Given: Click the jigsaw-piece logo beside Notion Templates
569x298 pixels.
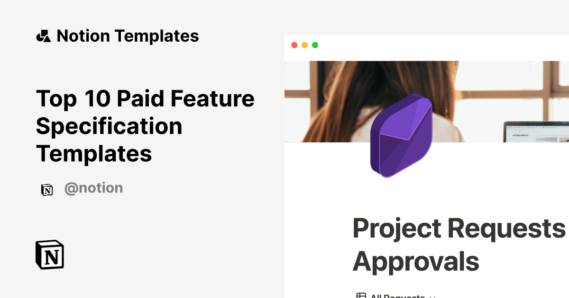Looking at the screenshot, I should (x=43, y=35).
